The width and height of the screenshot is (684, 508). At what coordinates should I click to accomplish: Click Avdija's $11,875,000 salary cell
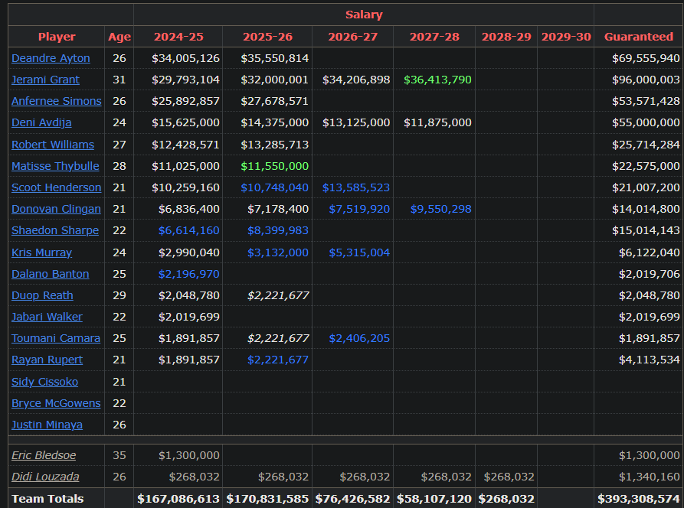437,122
